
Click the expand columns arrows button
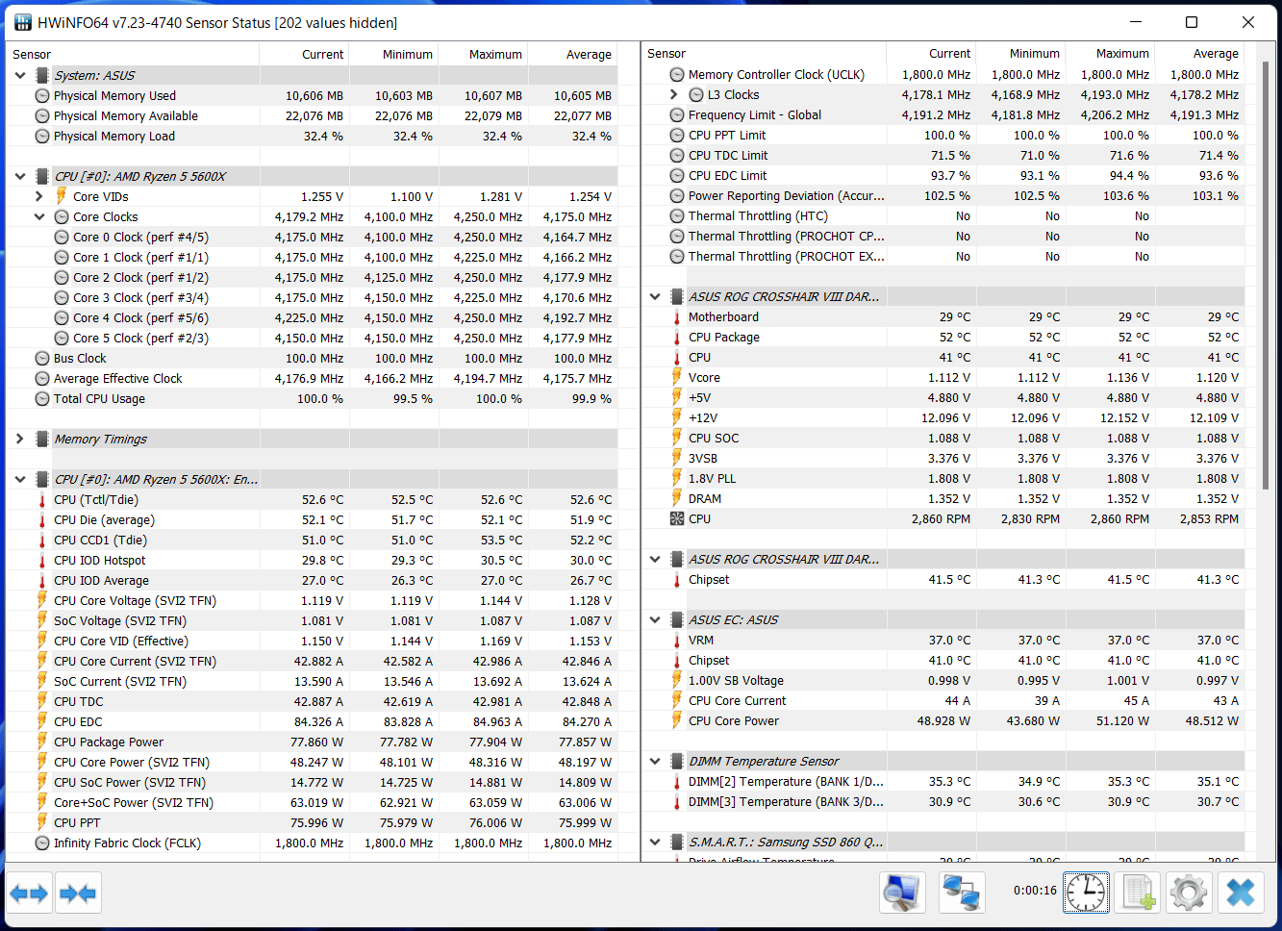(29, 893)
